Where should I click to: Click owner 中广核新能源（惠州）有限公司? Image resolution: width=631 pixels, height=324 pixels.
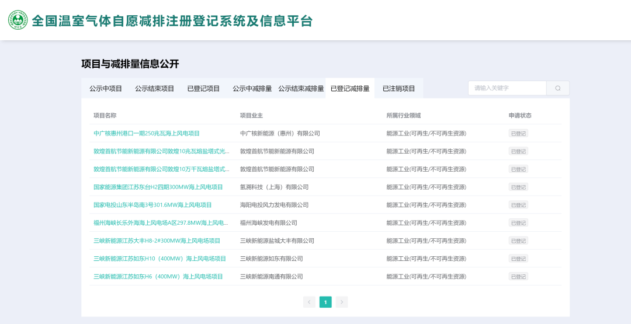pos(280,134)
